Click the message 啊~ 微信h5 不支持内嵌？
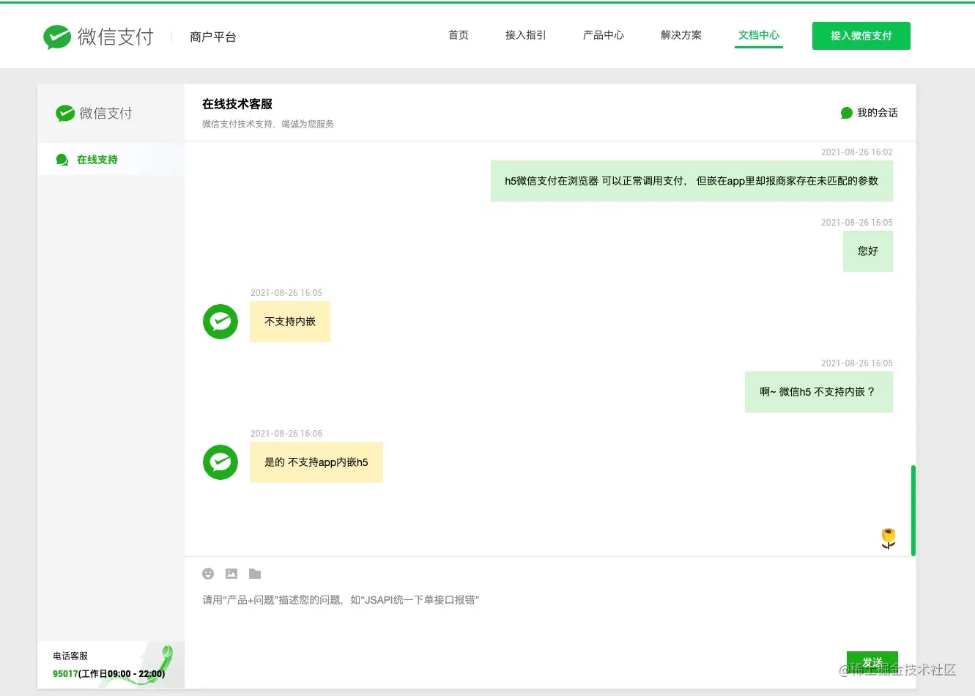The image size is (975, 696). (x=819, y=392)
